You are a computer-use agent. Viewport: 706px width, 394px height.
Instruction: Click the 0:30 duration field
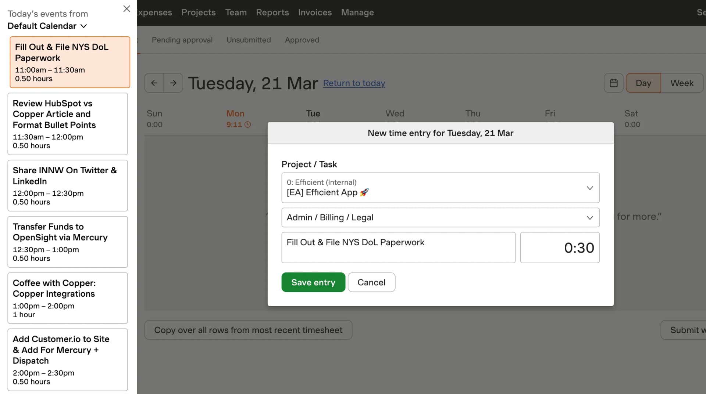[x=560, y=247]
